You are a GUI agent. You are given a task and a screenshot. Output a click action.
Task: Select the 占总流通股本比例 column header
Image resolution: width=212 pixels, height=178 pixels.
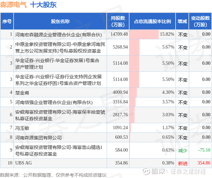pyautogui.click(x=152, y=21)
